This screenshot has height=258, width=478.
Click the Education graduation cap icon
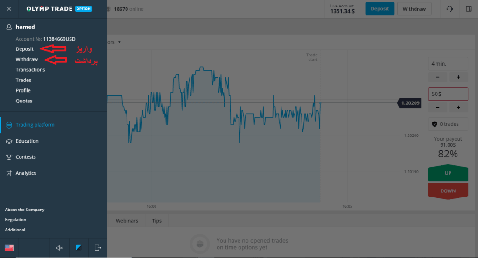coord(9,141)
